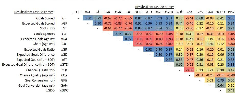Click the left Results from Last 38 games heading
The width and height of the screenshot is (235, 93).
[34, 12]
